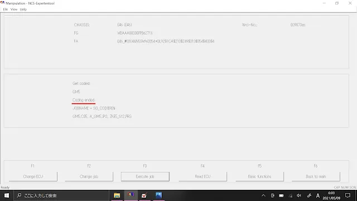
Task: Open the notification center icon
Action: tap(348, 195)
